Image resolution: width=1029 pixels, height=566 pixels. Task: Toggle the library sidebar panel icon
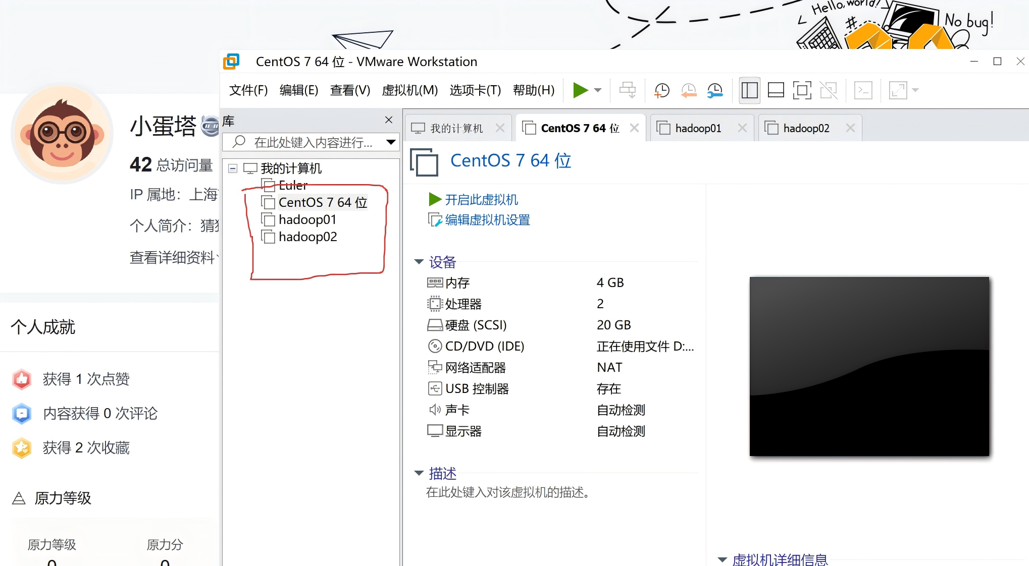tap(749, 90)
